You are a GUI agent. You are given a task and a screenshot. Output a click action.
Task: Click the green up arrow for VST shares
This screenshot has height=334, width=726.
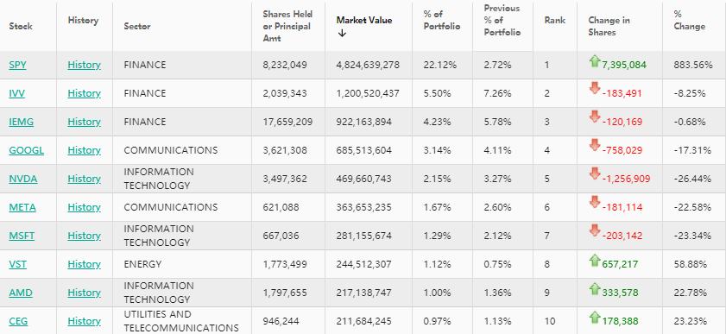click(595, 261)
